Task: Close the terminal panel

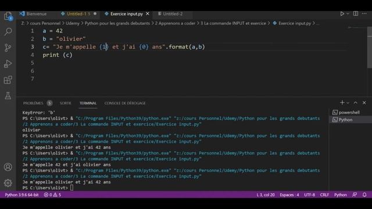Action: 364,103
